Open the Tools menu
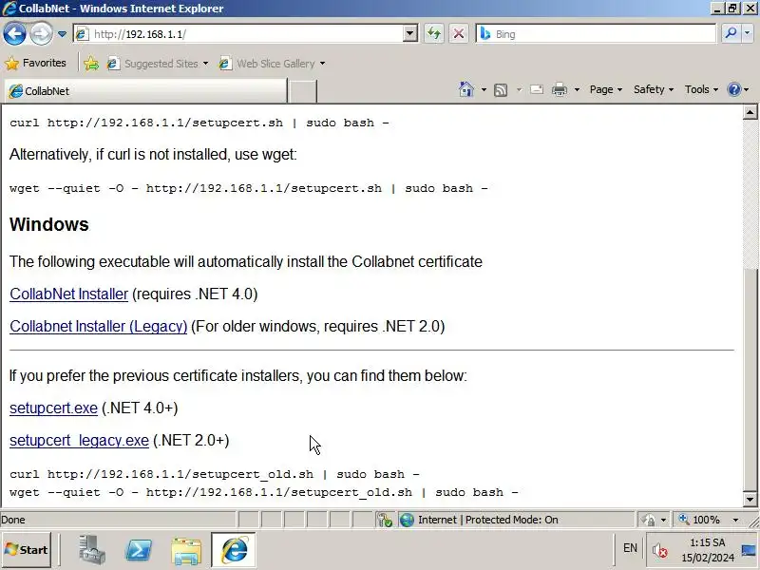 tap(701, 89)
